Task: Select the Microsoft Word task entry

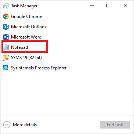Action: 67,37
